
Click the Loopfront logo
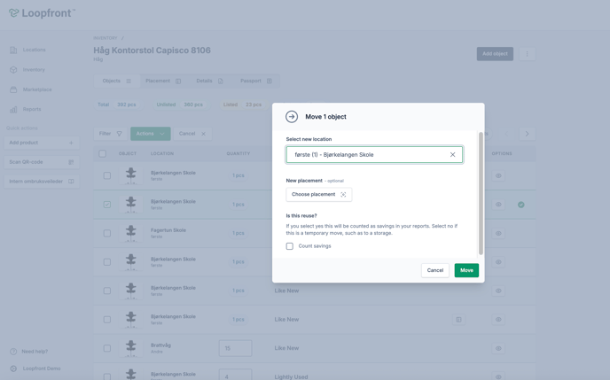(42, 13)
